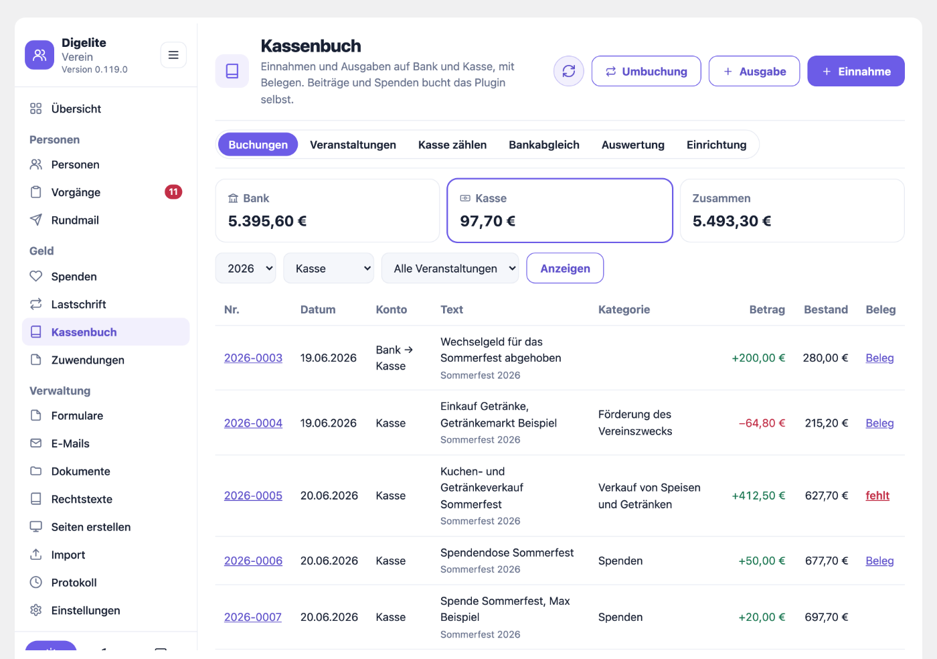Open Übersicht in the sidebar

106,108
